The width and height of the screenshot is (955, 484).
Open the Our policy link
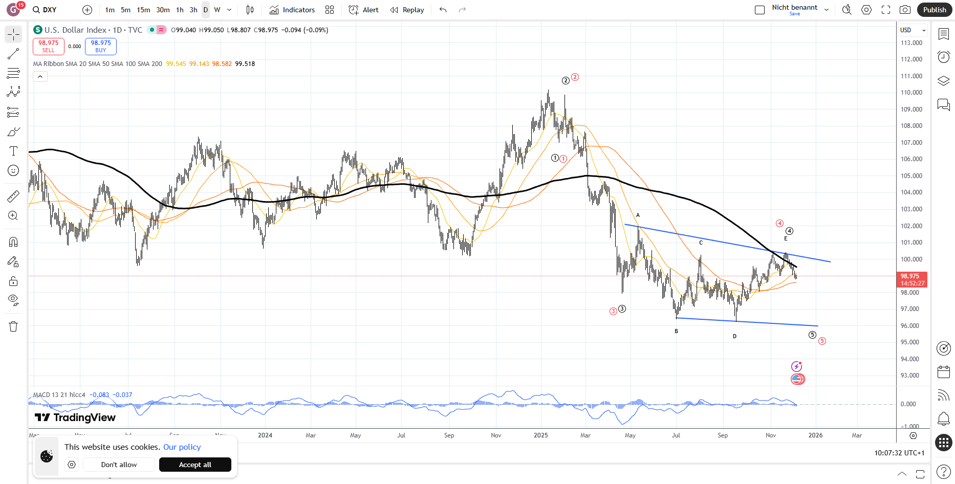[182, 447]
